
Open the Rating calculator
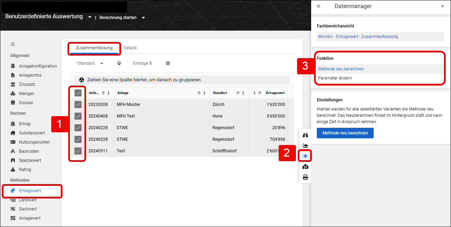(21, 170)
